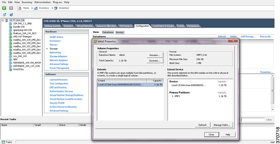Open the File menu

[x=4, y=2]
